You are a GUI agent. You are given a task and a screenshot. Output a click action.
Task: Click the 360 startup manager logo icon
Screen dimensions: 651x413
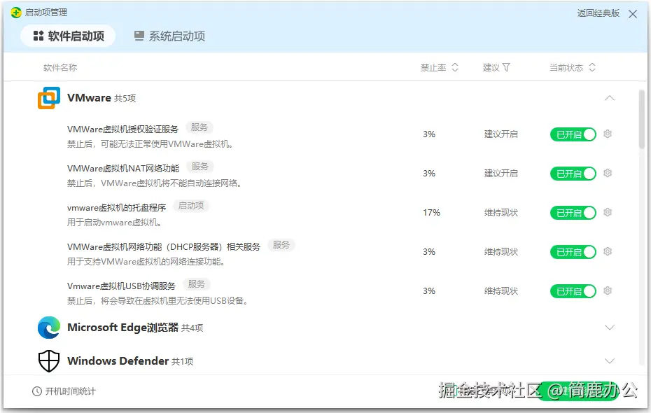tap(16, 13)
